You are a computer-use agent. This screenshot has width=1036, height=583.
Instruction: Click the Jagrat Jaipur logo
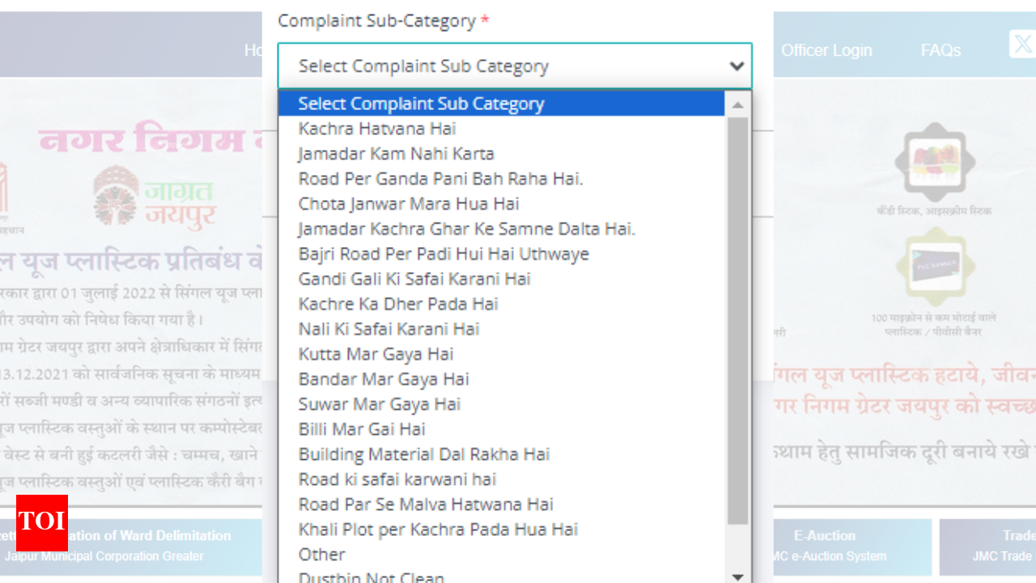[x=154, y=197]
